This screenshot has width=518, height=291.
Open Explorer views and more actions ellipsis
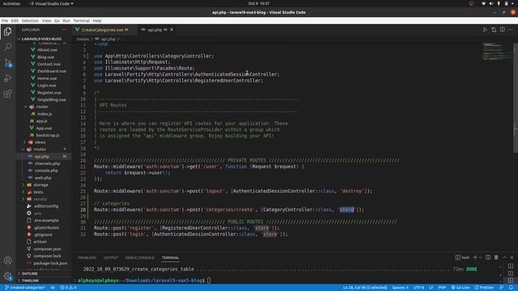tap(64, 30)
